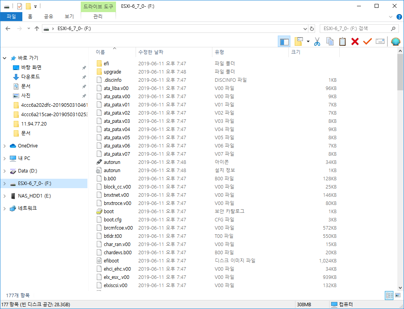Go back with the left arrow
404x309 pixels.
pyautogui.click(x=8, y=29)
